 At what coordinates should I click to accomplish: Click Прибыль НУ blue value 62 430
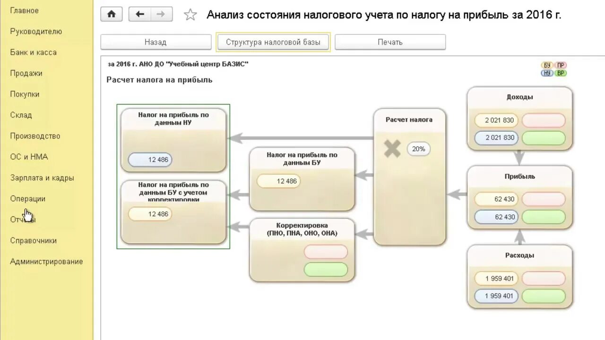click(x=496, y=217)
